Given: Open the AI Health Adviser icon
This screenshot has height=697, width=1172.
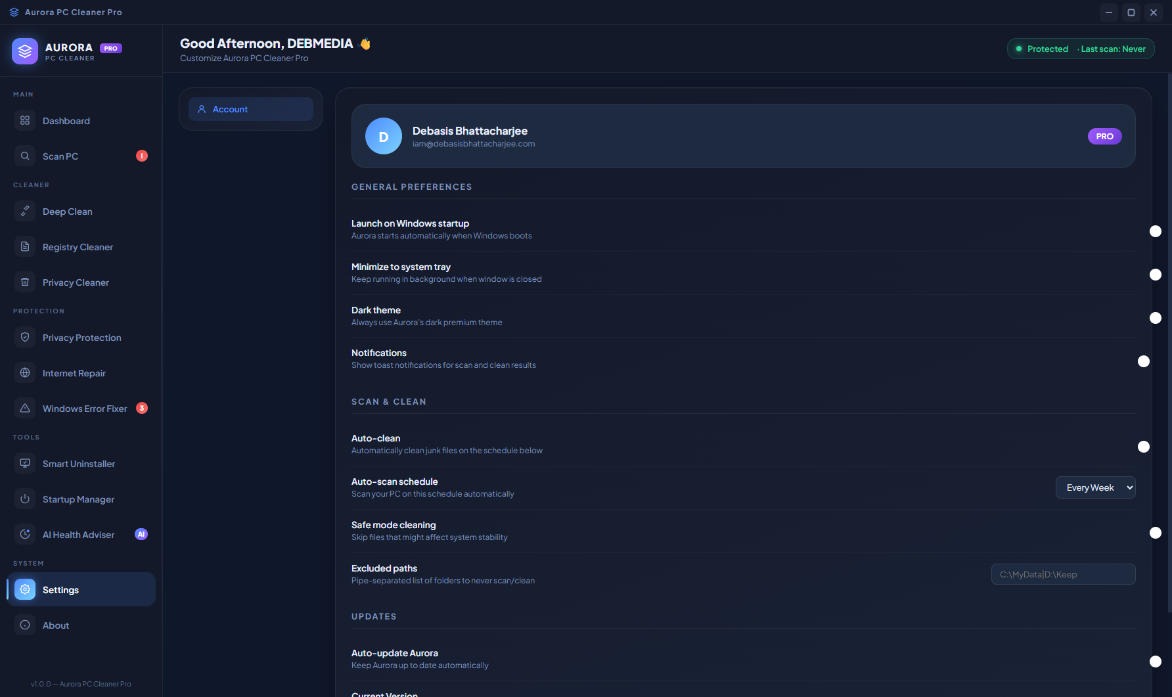Looking at the screenshot, I should click(x=25, y=534).
